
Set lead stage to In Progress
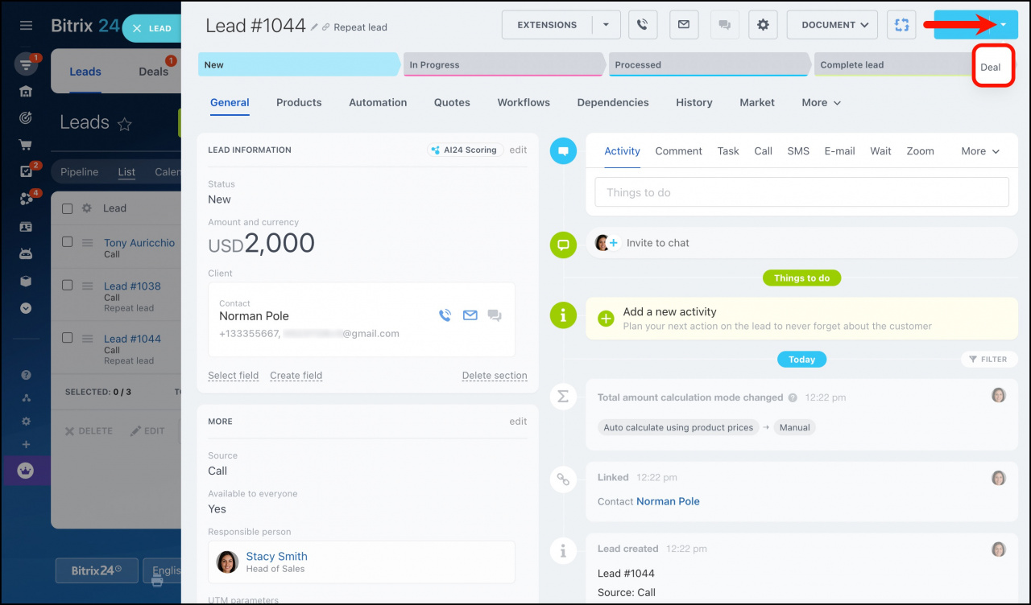[503, 65]
